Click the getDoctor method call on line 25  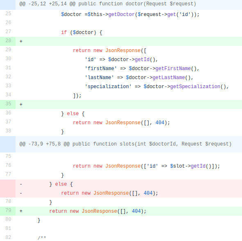tap(122, 14)
